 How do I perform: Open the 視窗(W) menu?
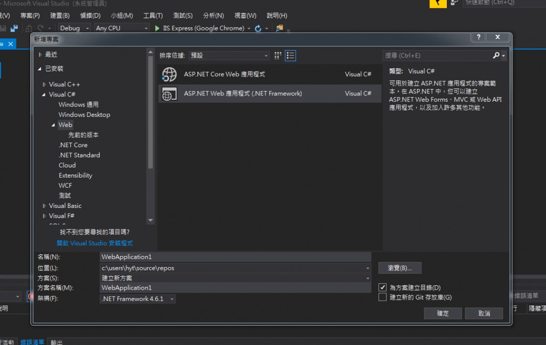[245, 15]
